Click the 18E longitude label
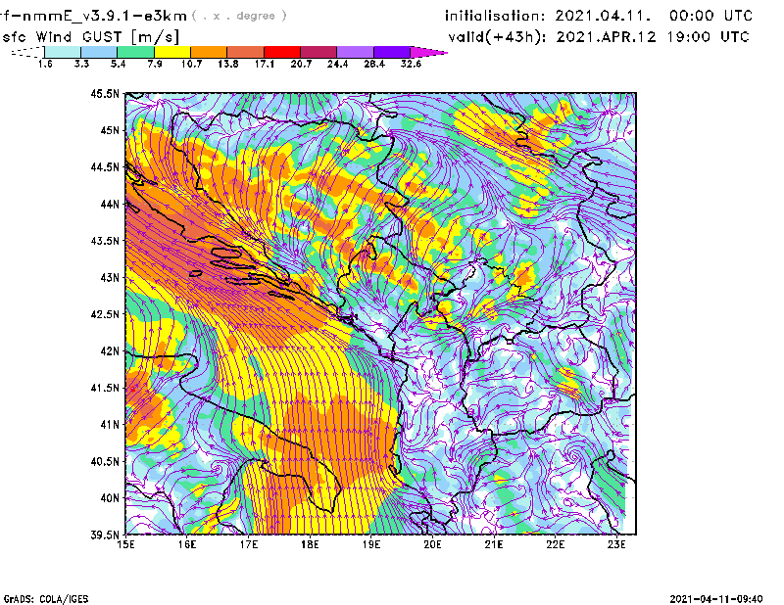784x605 pixels. click(310, 544)
